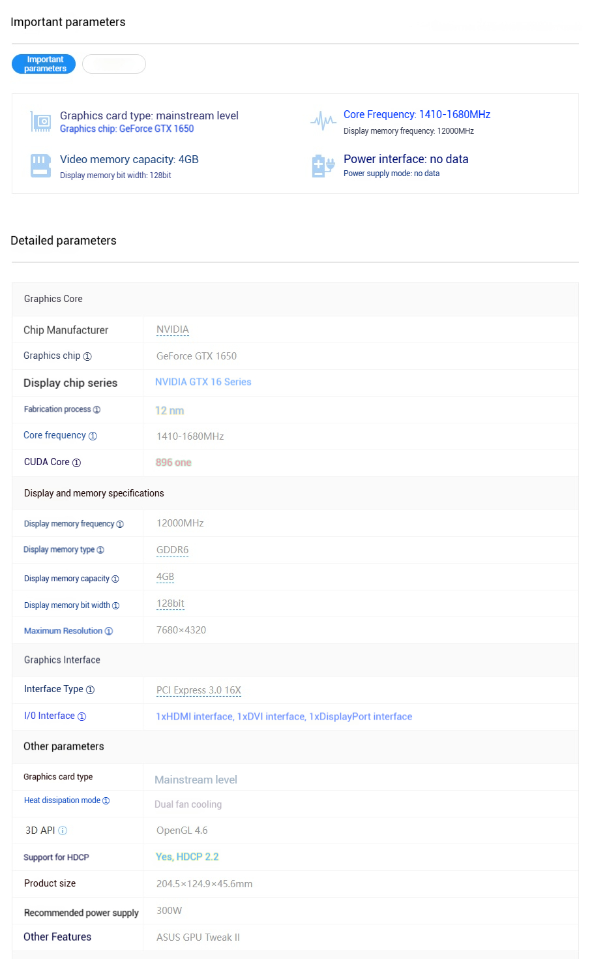Click the I/O Interface label
Screen dimensions: 592x959
click(50, 716)
